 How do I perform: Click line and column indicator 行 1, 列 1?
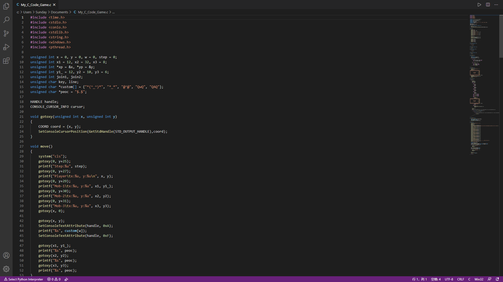(419, 279)
